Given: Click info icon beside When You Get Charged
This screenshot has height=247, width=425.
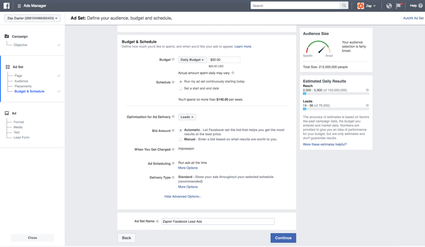Looking at the screenshot, I should pyautogui.click(x=173, y=149).
